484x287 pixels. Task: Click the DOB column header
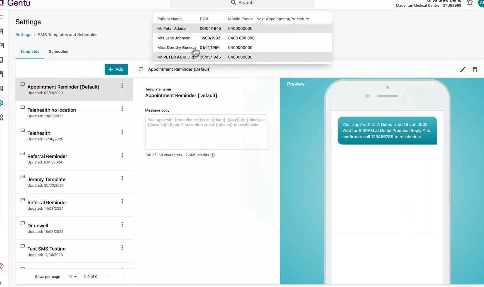pos(204,19)
